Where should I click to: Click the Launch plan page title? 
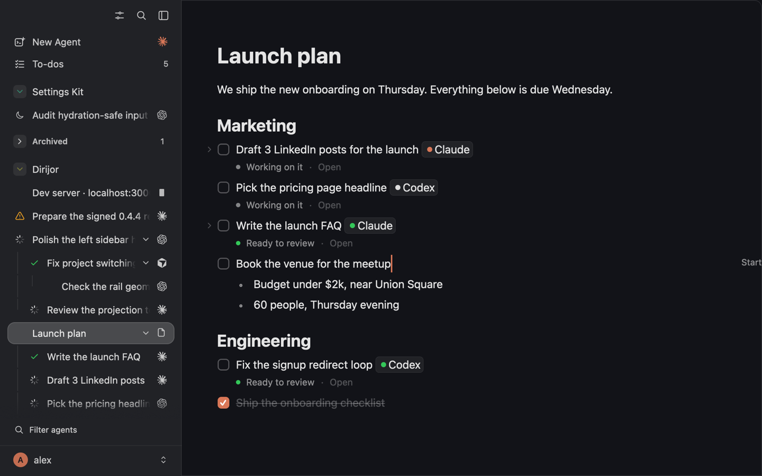point(279,56)
